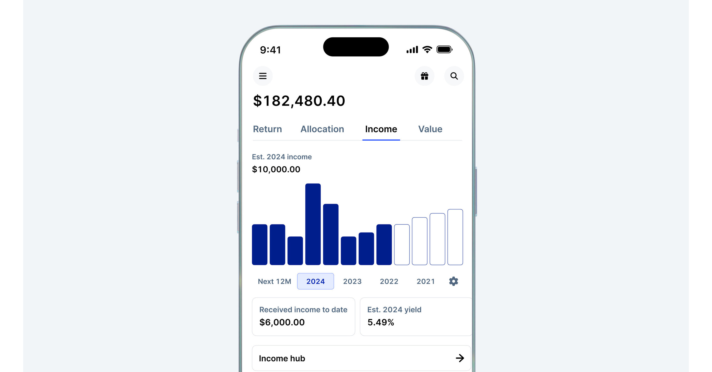This screenshot has height=372, width=712.
Task: Toggle the 2023 year view
Action: [x=352, y=281]
